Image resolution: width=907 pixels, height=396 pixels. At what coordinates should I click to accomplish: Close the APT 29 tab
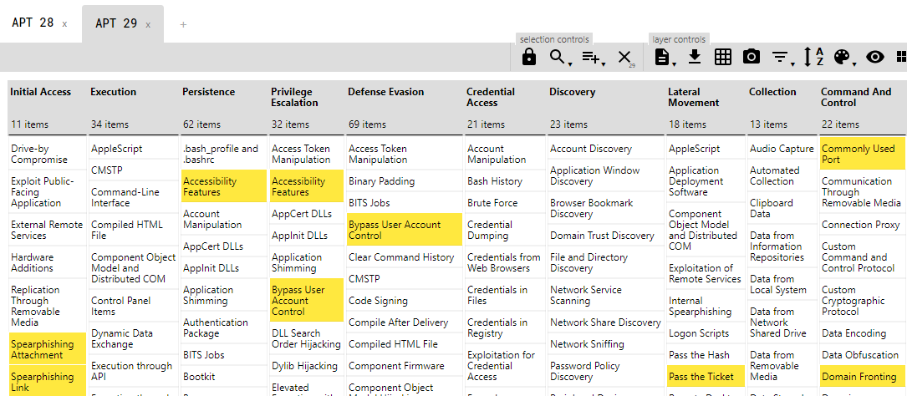pyautogui.click(x=148, y=25)
